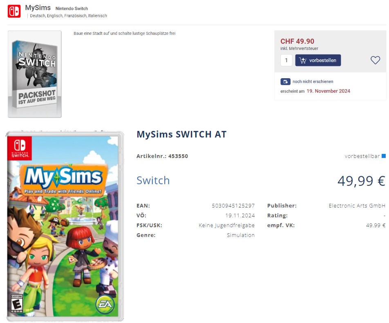
Task: Select the MySims title at the top
Action: [x=38, y=7]
